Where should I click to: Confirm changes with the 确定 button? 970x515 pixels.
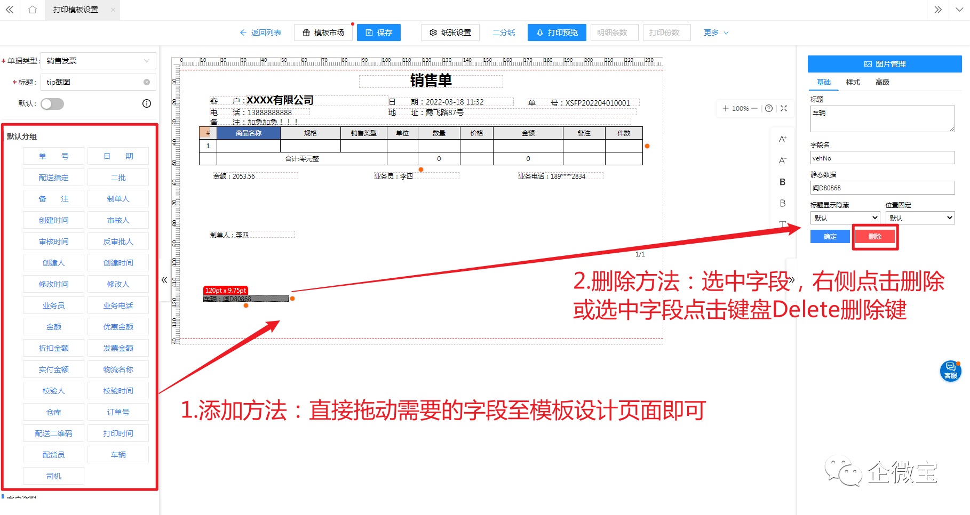click(x=830, y=236)
